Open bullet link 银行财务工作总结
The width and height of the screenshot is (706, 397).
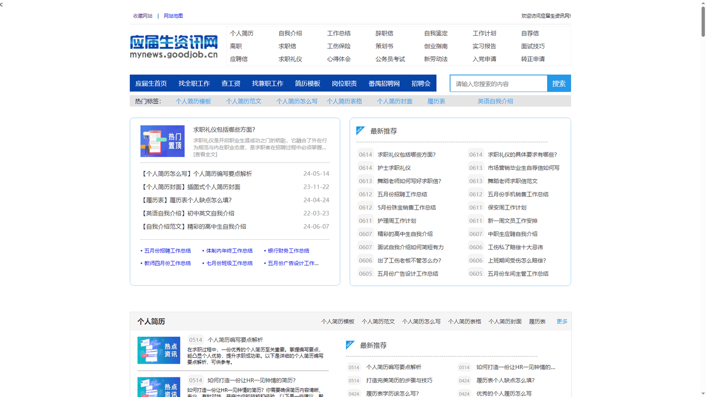point(288,250)
